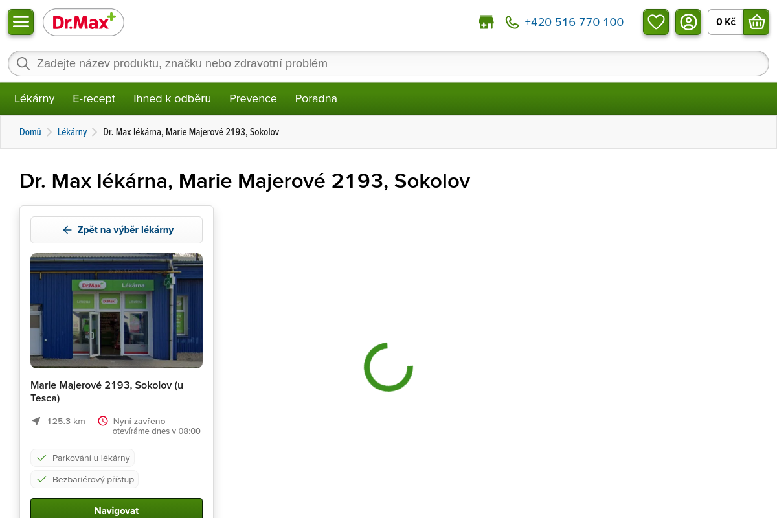Click the distance navigation arrow icon
This screenshot has width=777, height=518.
point(36,421)
